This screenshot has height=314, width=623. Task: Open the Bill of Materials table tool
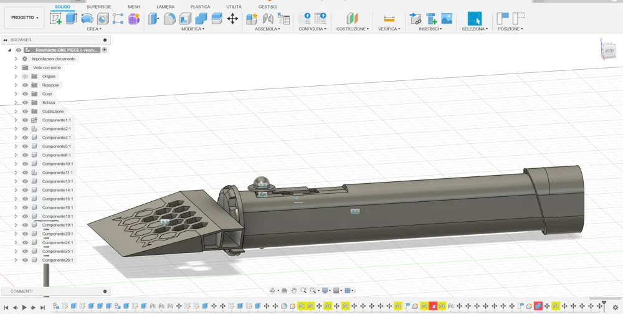point(283,18)
